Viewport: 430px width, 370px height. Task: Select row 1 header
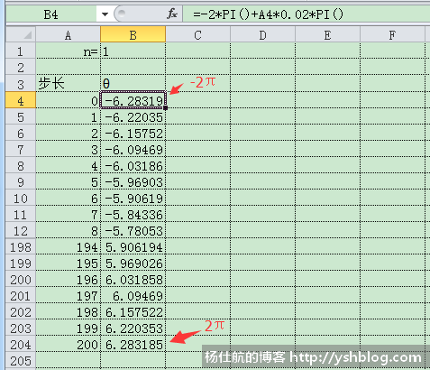pos(21,51)
